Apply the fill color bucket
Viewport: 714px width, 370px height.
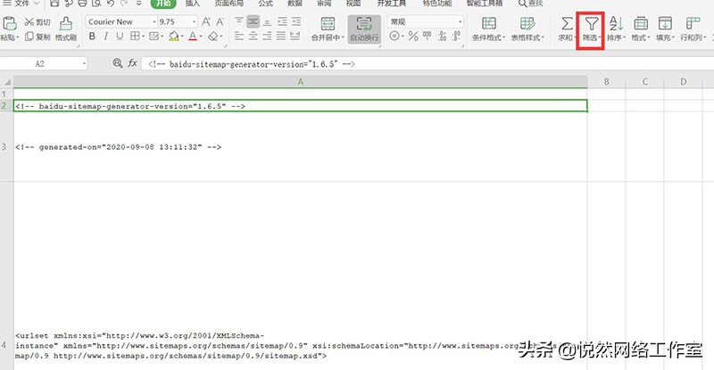(173, 36)
